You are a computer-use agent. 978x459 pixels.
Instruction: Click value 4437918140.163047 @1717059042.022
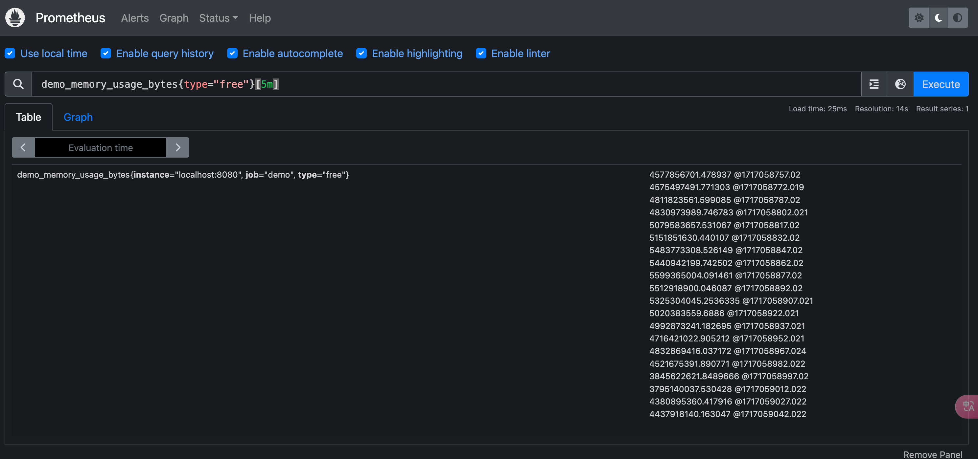(x=728, y=414)
